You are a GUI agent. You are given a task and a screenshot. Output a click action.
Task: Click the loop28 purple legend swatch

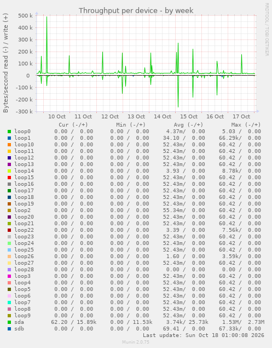tap(9, 270)
